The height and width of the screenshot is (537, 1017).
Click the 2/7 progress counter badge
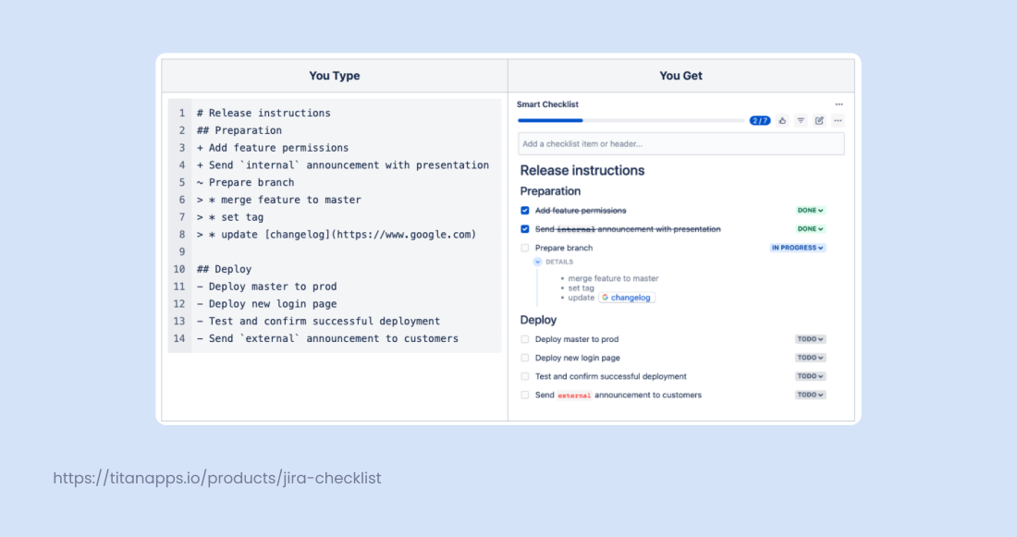click(x=759, y=120)
